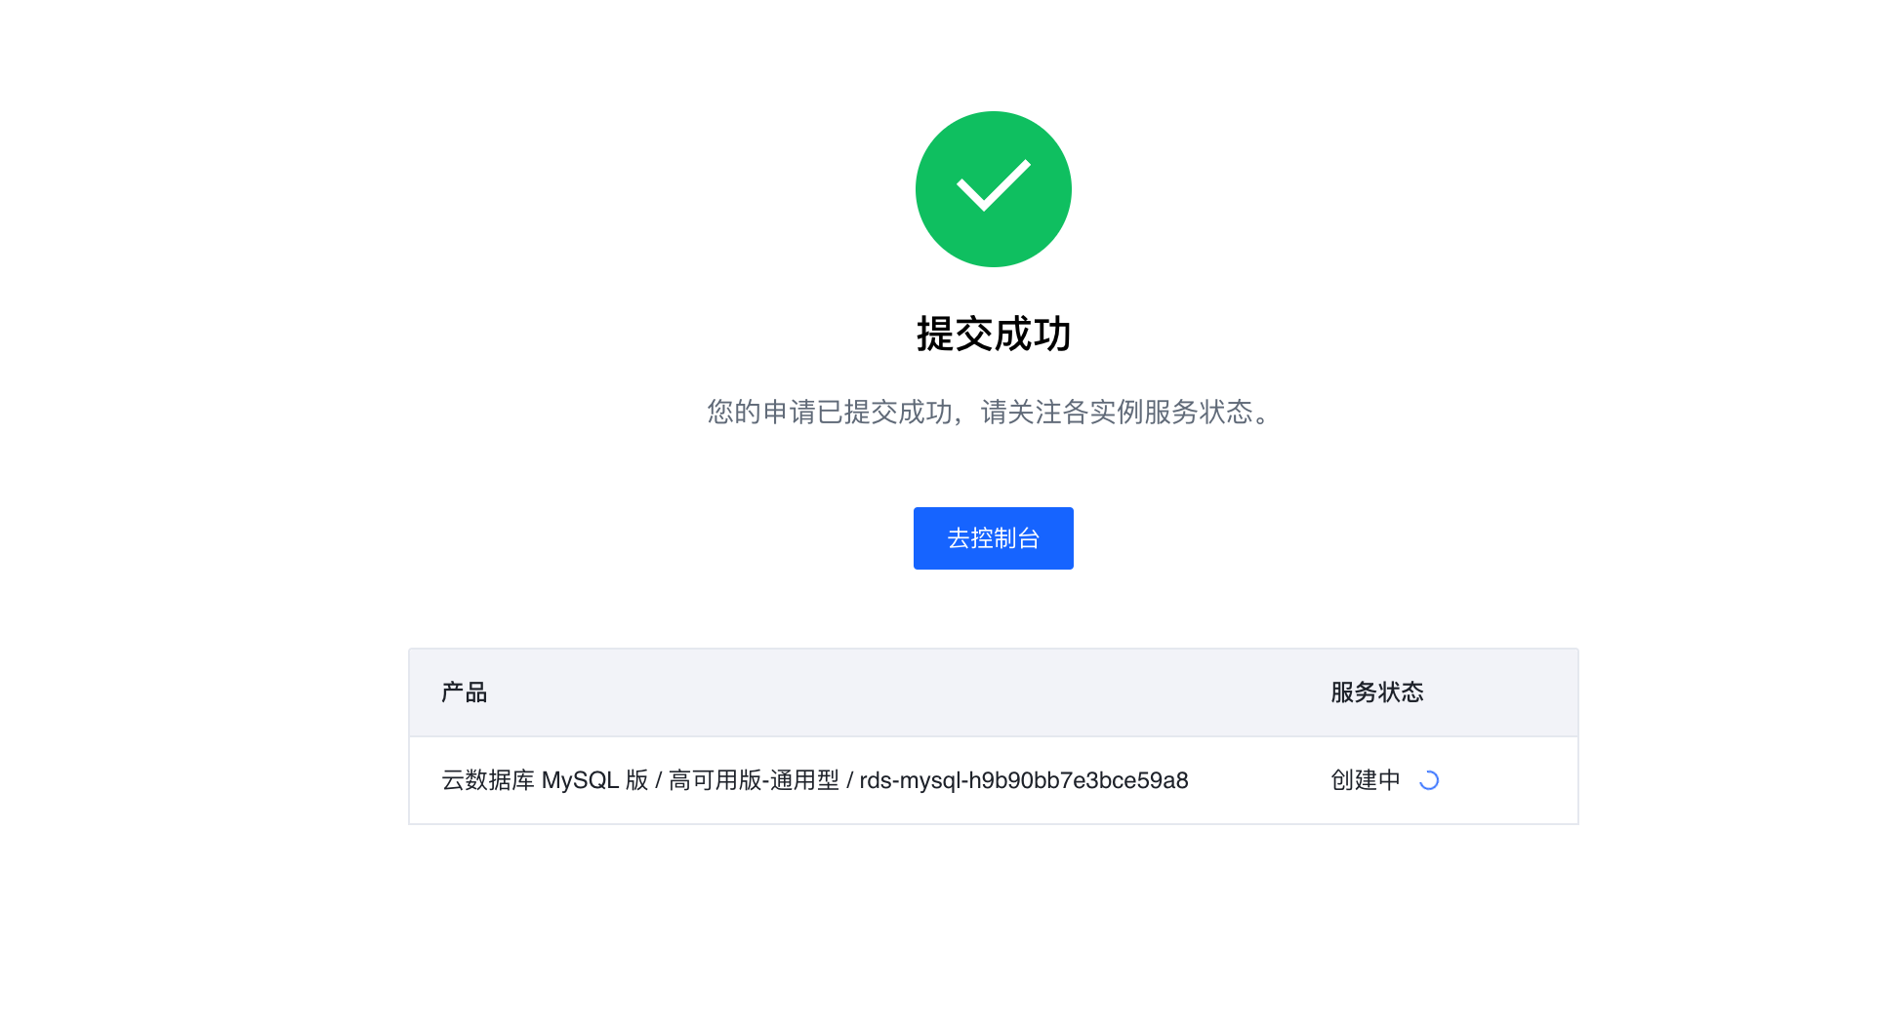Click the 云数据库 MySQL 版 product name
The width and height of the screenshot is (1880, 1028).
click(x=545, y=780)
